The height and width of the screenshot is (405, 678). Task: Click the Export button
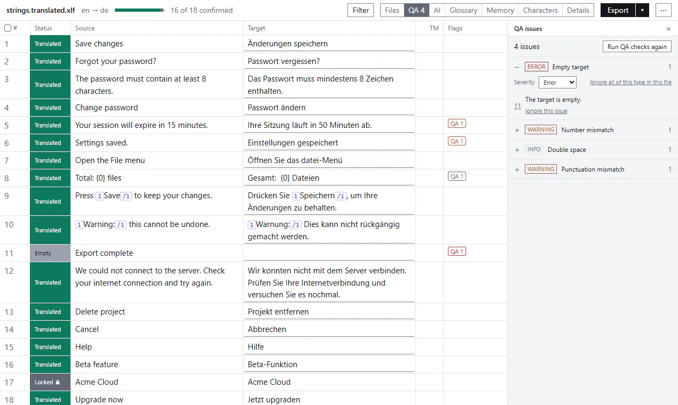pos(618,10)
